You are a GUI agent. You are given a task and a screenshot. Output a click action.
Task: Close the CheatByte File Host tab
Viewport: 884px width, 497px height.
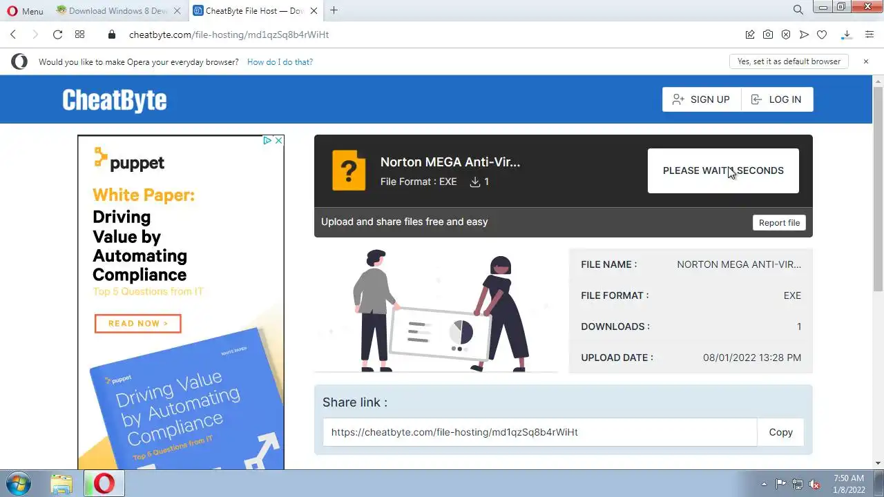pyautogui.click(x=313, y=10)
